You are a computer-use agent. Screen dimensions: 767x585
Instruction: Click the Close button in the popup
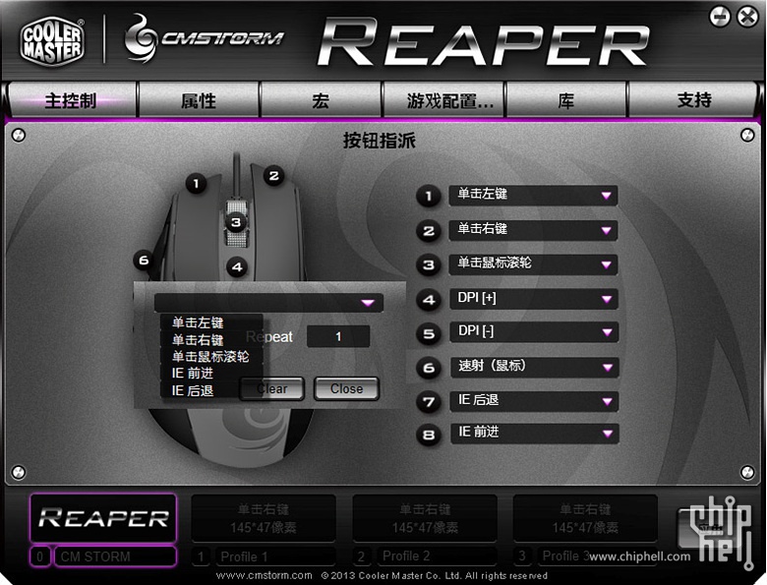(x=346, y=389)
